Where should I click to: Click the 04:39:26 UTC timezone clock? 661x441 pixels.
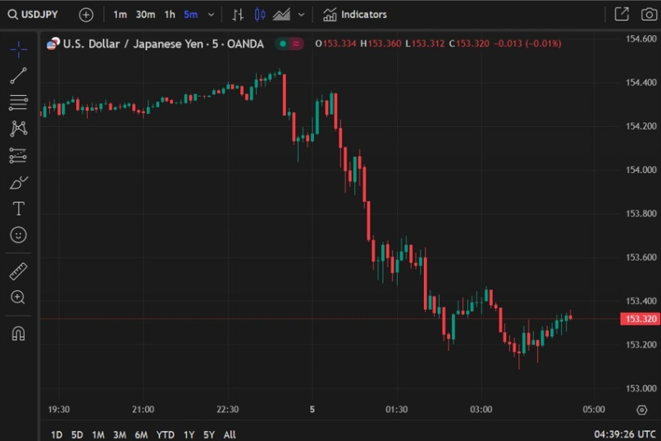(625, 434)
